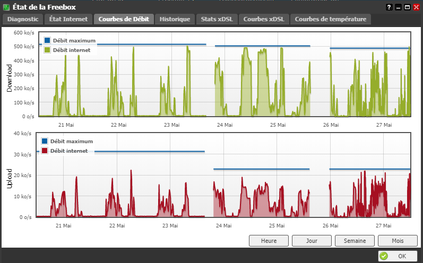The image size is (423, 263).
Task: Click the maximize window icon
Action: click(x=408, y=7)
